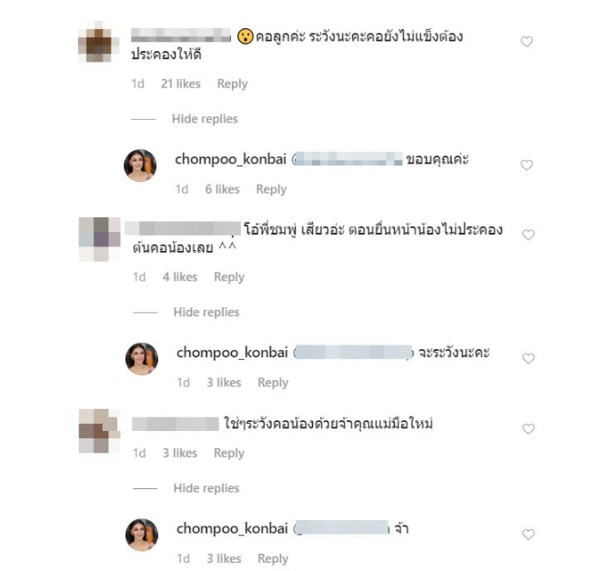Screen dimensions: 594x571
Task: Reply to the comment with 21 likes
Action: [x=232, y=84]
